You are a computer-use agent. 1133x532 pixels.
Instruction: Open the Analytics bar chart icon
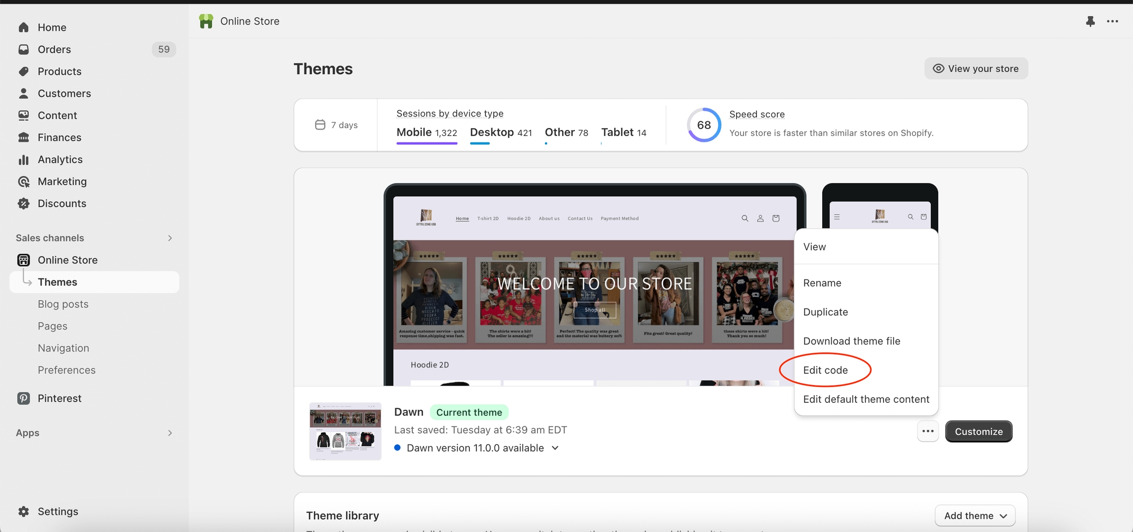(x=24, y=160)
